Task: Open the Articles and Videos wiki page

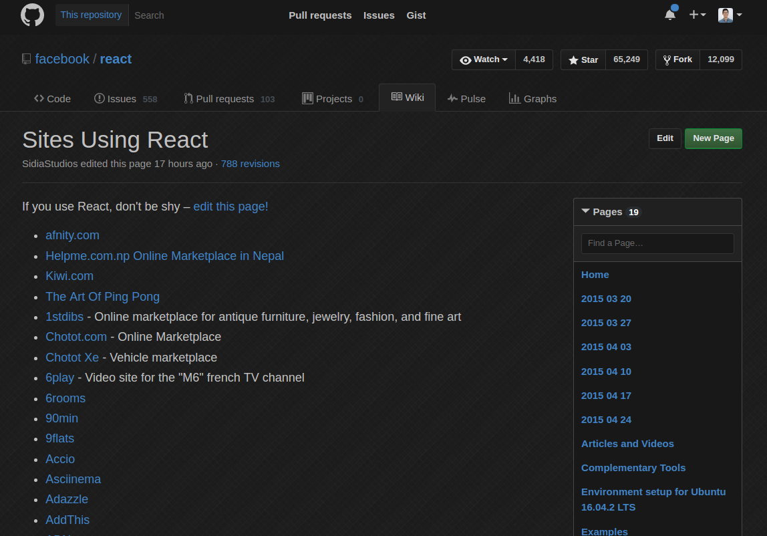Action: [x=627, y=444]
